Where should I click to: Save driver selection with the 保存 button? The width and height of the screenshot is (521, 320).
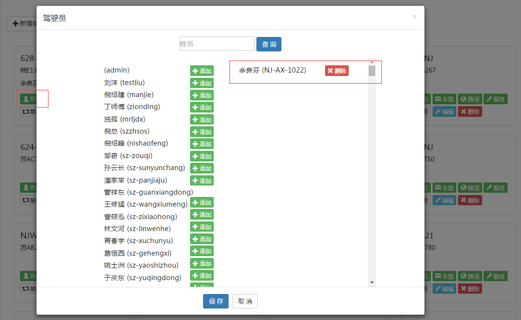coord(216,301)
